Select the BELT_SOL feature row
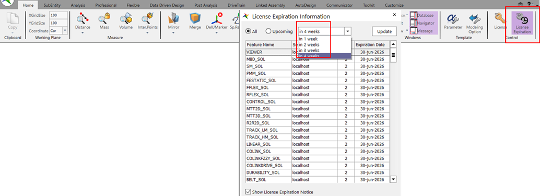This screenshot has width=540, height=196. point(317,179)
